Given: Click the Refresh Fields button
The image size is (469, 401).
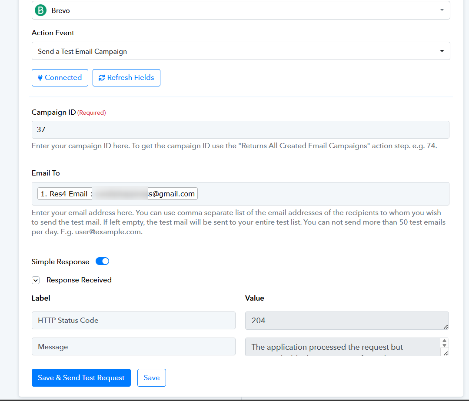Looking at the screenshot, I should [126, 78].
